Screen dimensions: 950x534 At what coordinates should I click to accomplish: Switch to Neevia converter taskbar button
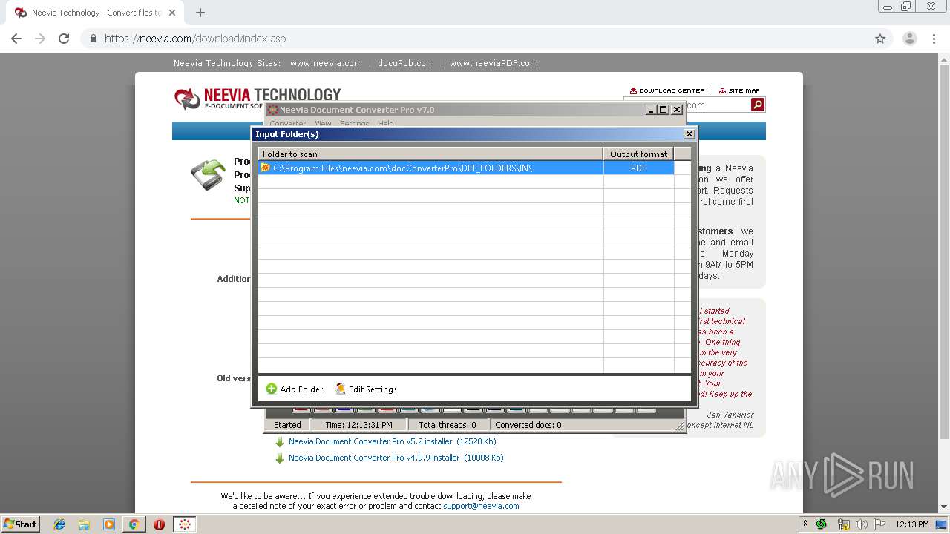pos(185,524)
